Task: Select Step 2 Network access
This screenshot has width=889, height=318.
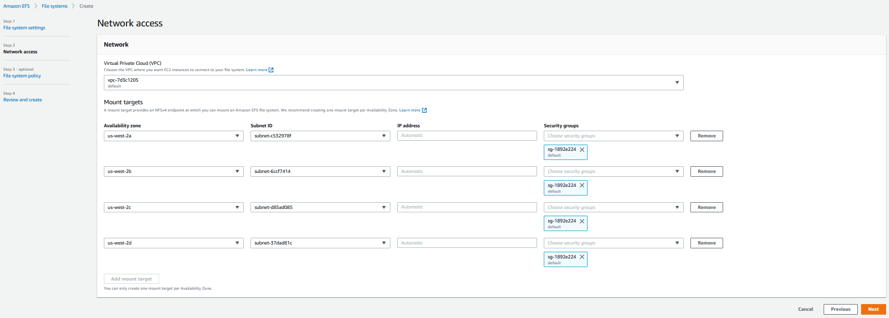Action: click(20, 52)
